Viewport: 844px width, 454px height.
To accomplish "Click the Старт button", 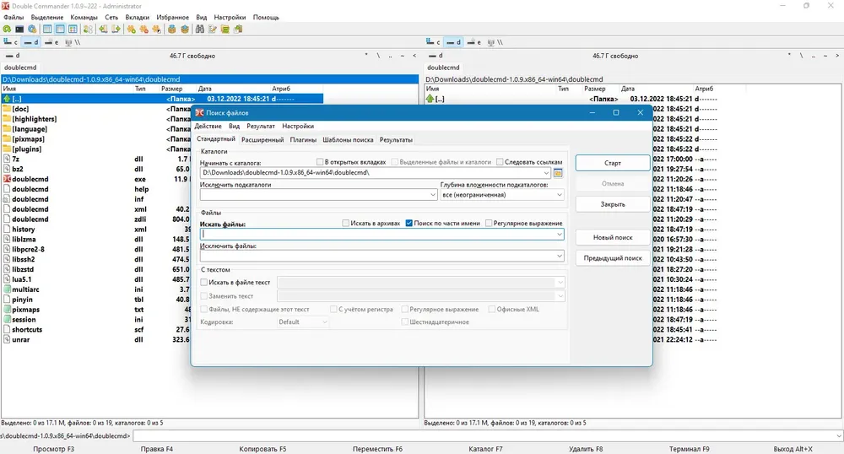I will point(613,163).
